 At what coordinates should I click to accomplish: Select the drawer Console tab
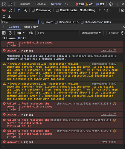click(14, 27)
